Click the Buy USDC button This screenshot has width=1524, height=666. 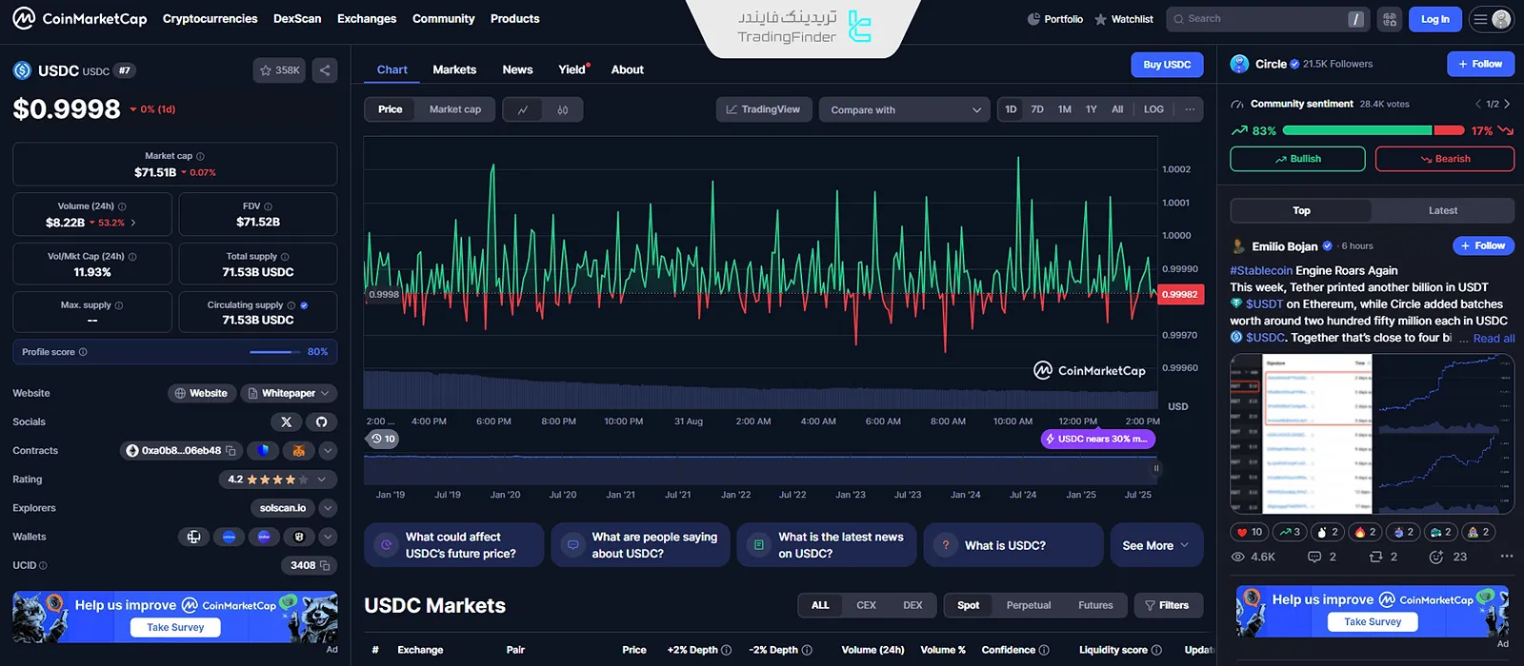tap(1167, 65)
